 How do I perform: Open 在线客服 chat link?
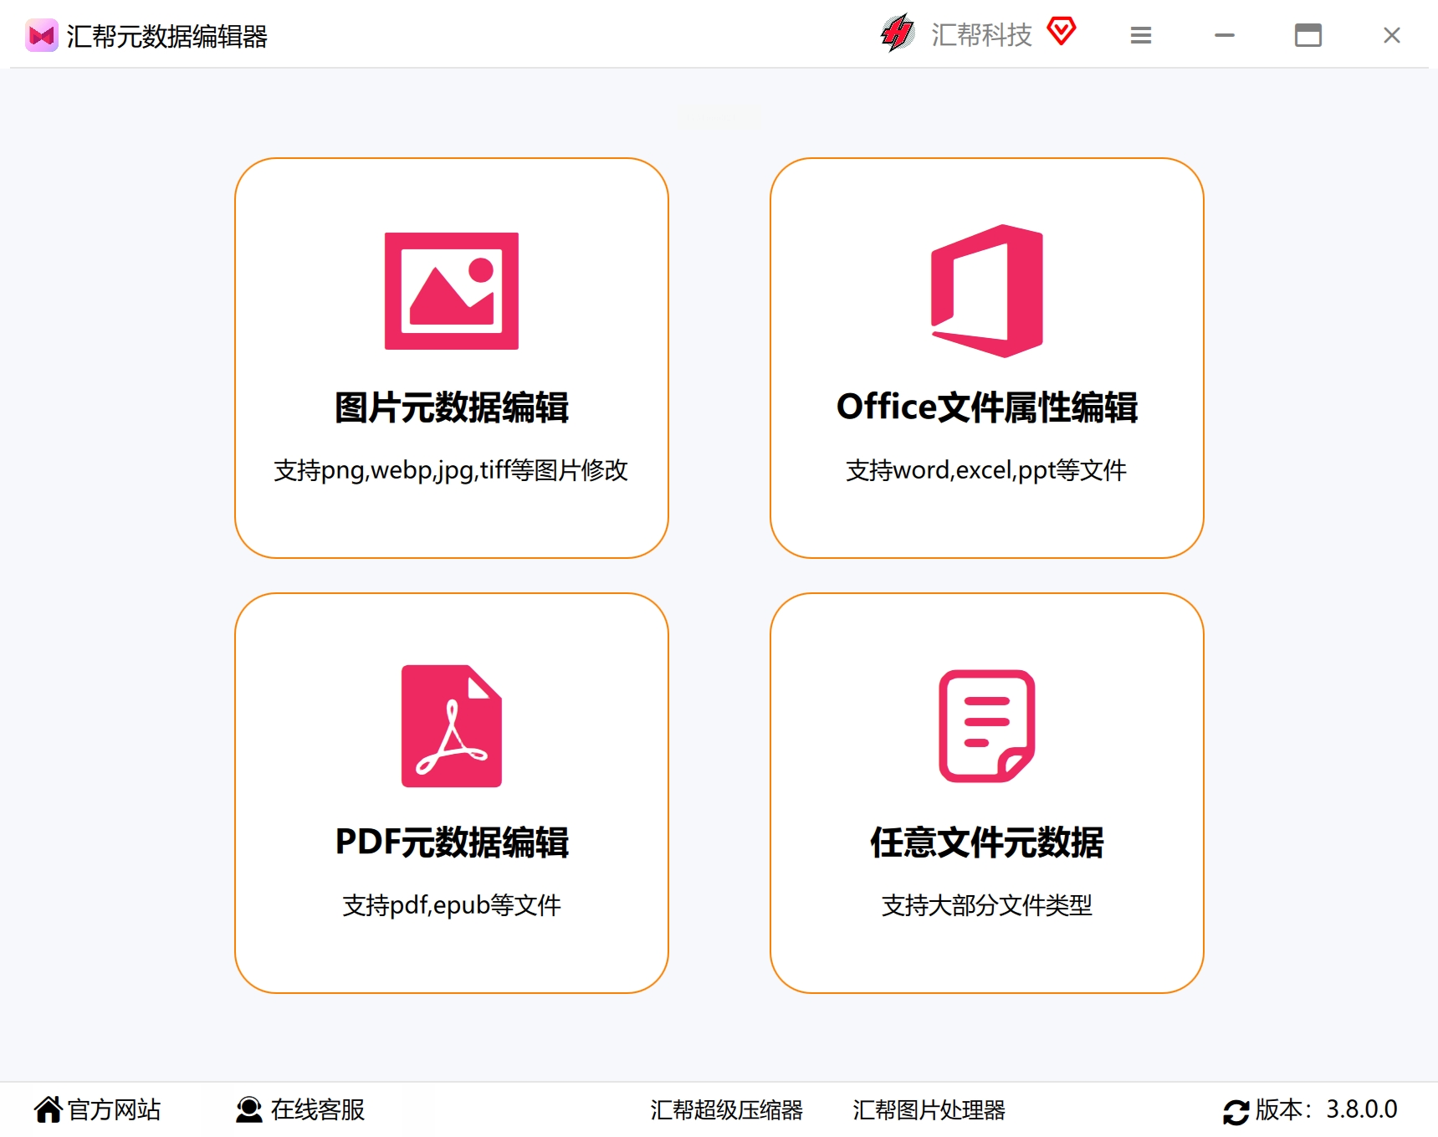tap(318, 1109)
